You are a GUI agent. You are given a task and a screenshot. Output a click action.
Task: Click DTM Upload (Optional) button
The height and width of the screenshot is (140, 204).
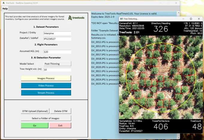[x=35, y=111]
